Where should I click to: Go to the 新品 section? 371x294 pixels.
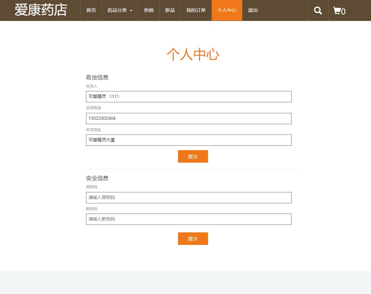point(170,10)
